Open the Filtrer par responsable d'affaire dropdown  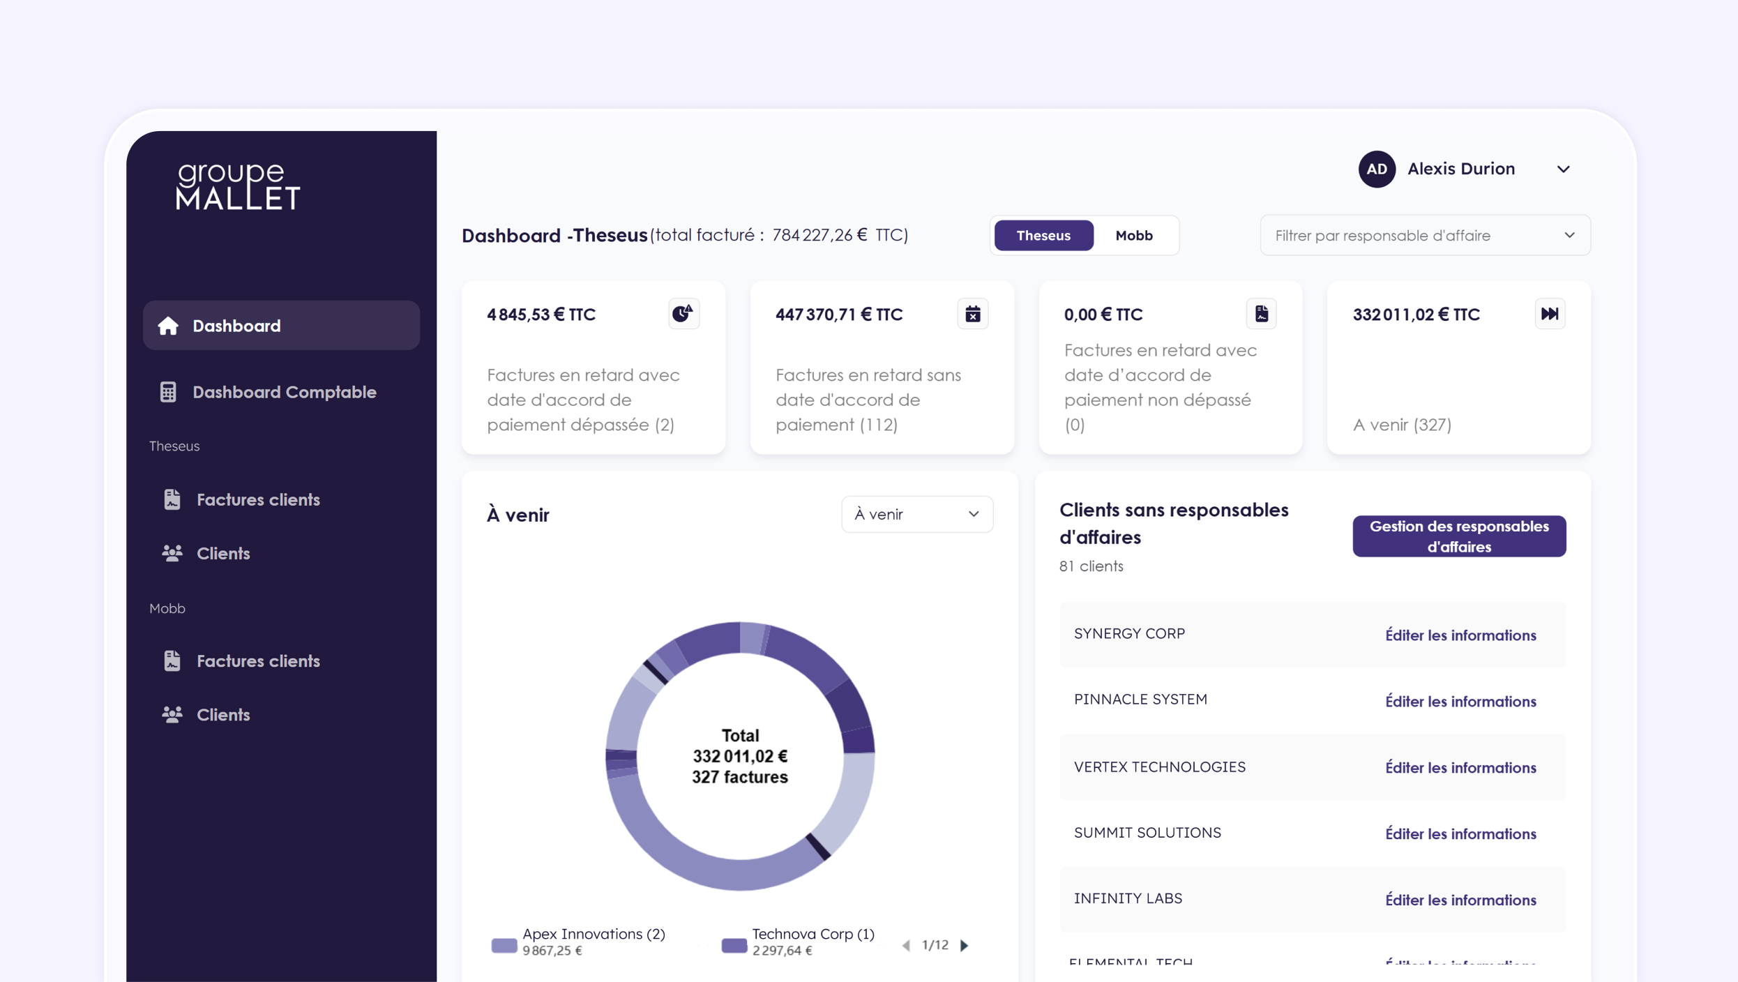coord(1424,236)
